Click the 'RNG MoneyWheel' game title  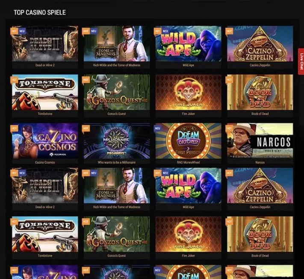coord(188,162)
